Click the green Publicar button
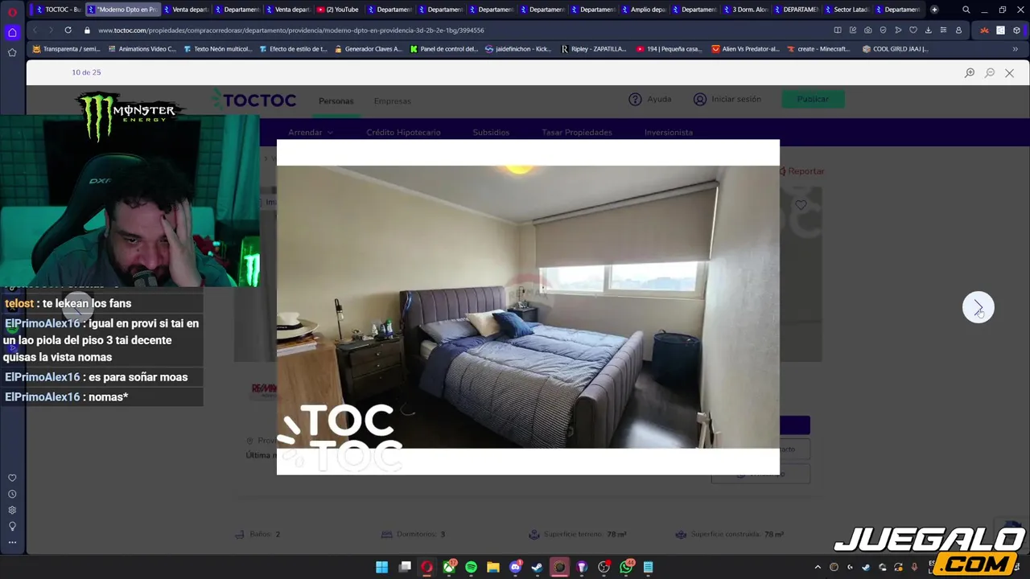The width and height of the screenshot is (1030, 579). click(x=813, y=99)
